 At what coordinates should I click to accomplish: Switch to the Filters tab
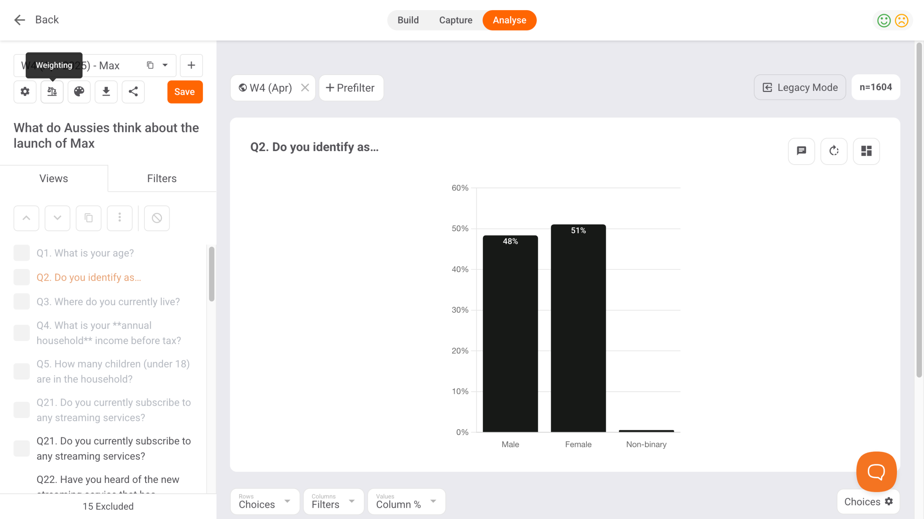[162, 179]
